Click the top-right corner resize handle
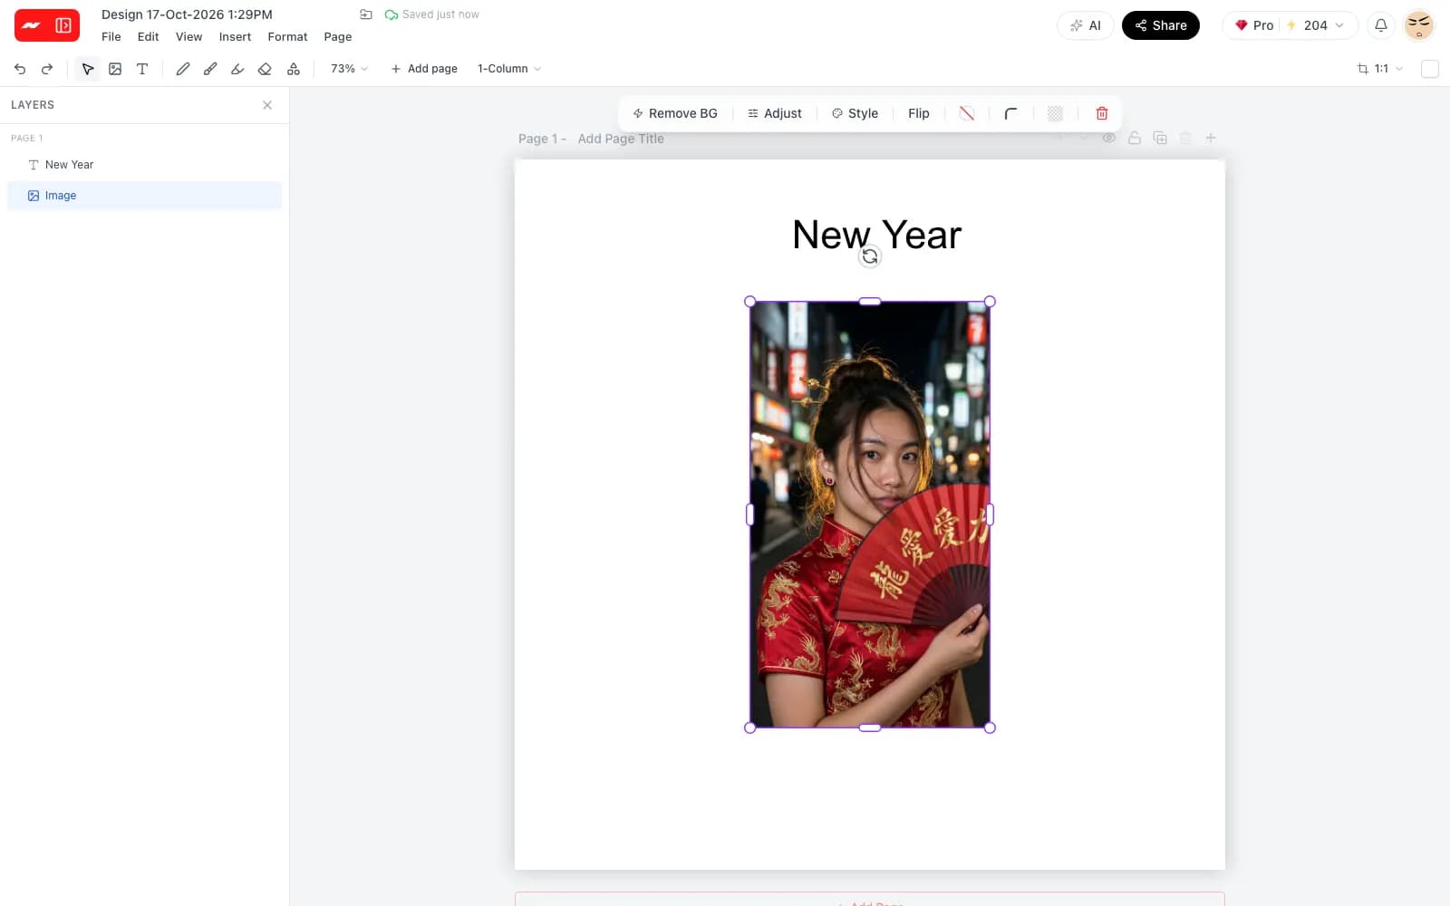The image size is (1450, 906). [x=990, y=302]
